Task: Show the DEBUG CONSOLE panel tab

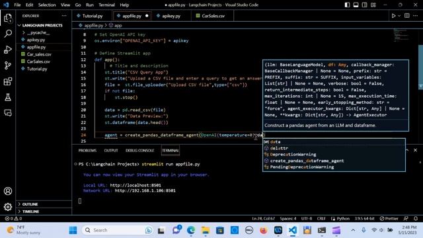Action: [x=139, y=150]
